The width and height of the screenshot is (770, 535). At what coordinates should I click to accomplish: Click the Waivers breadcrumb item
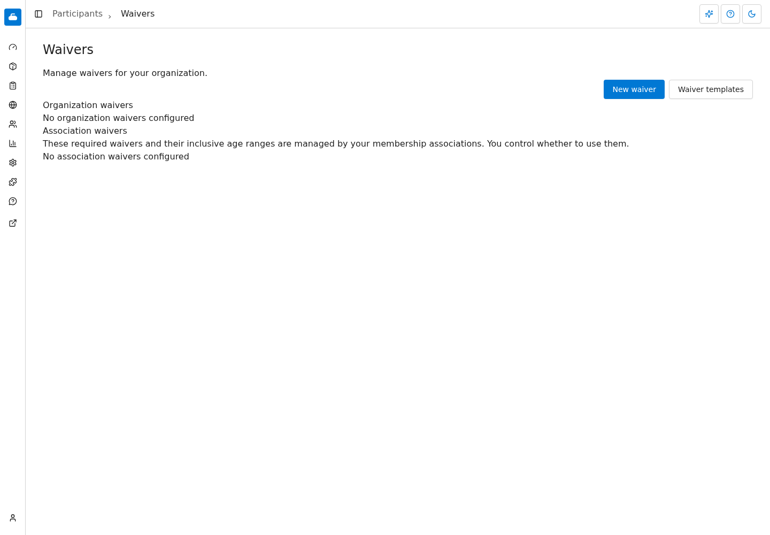137,14
